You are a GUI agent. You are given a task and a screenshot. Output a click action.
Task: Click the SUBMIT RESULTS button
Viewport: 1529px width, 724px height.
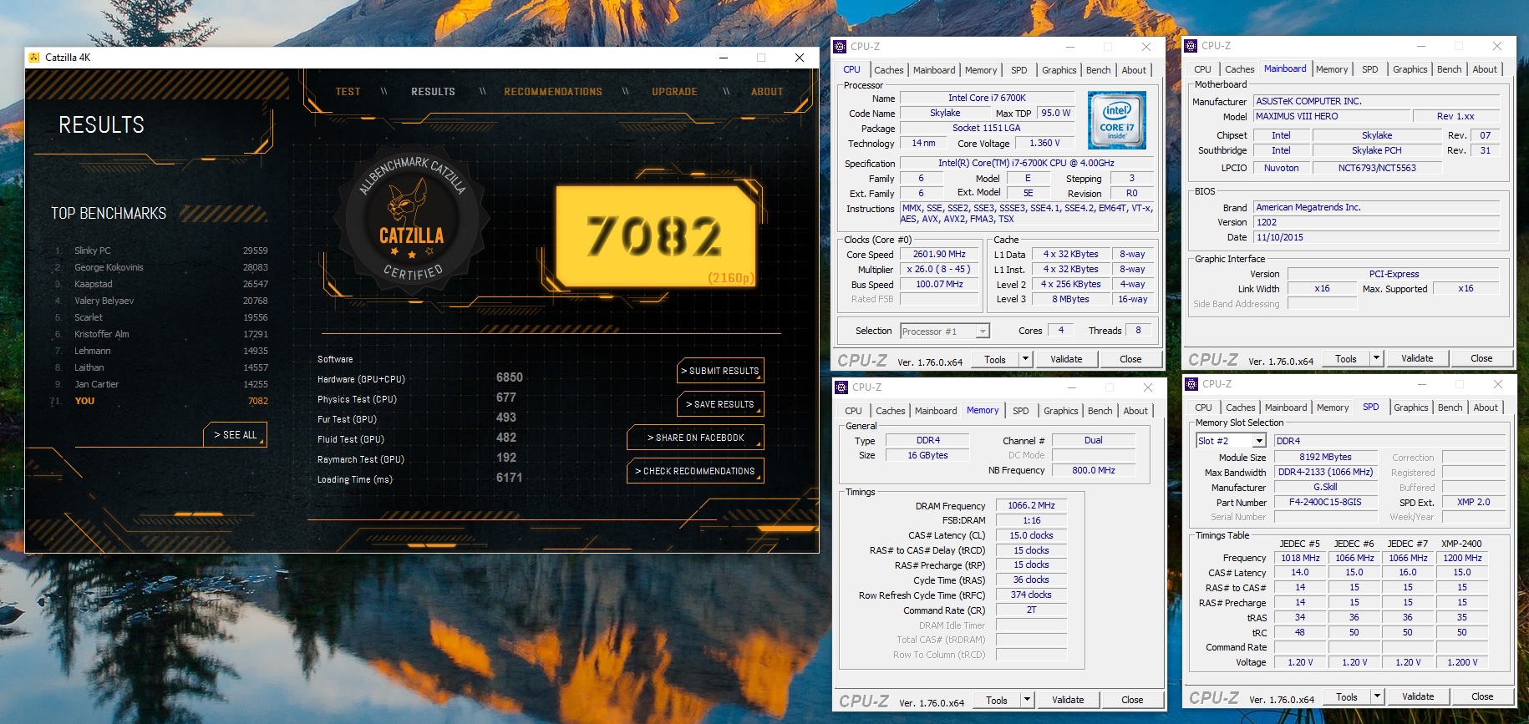[720, 371]
